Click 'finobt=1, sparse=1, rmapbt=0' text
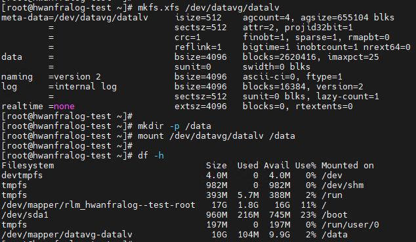This screenshot has height=242, width=416. [x=316, y=37]
